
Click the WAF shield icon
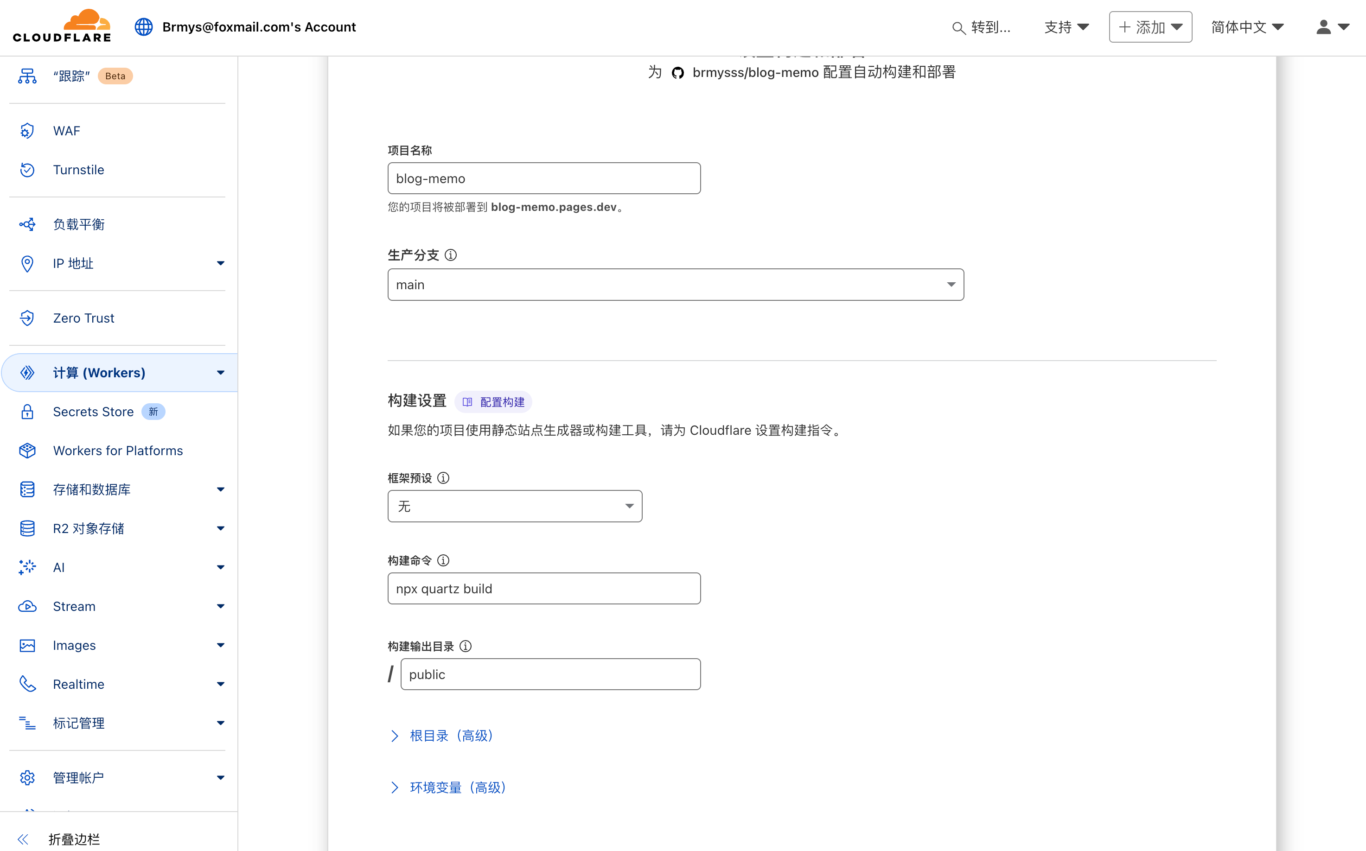click(x=27, y=131)
